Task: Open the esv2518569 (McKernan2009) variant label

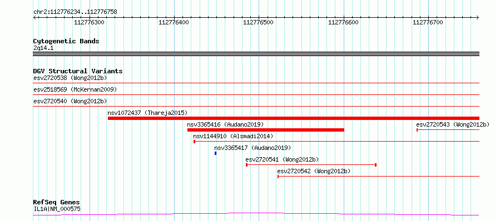Action: pos(75,89)
